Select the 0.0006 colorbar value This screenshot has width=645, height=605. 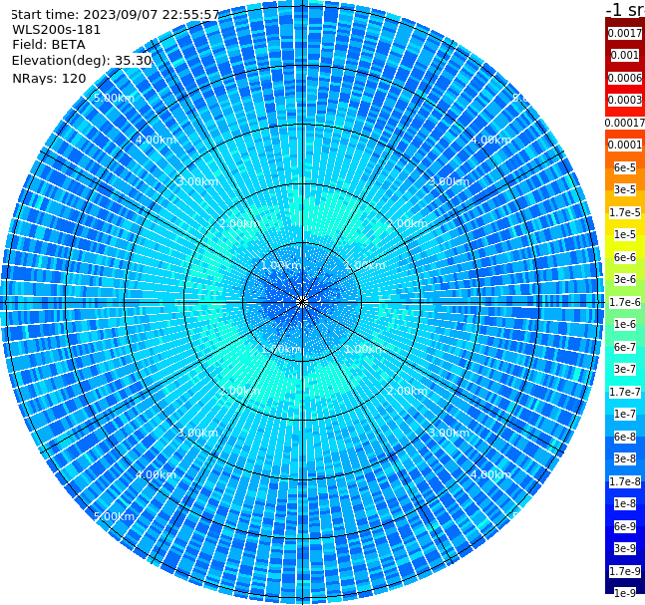pos(625,78)
